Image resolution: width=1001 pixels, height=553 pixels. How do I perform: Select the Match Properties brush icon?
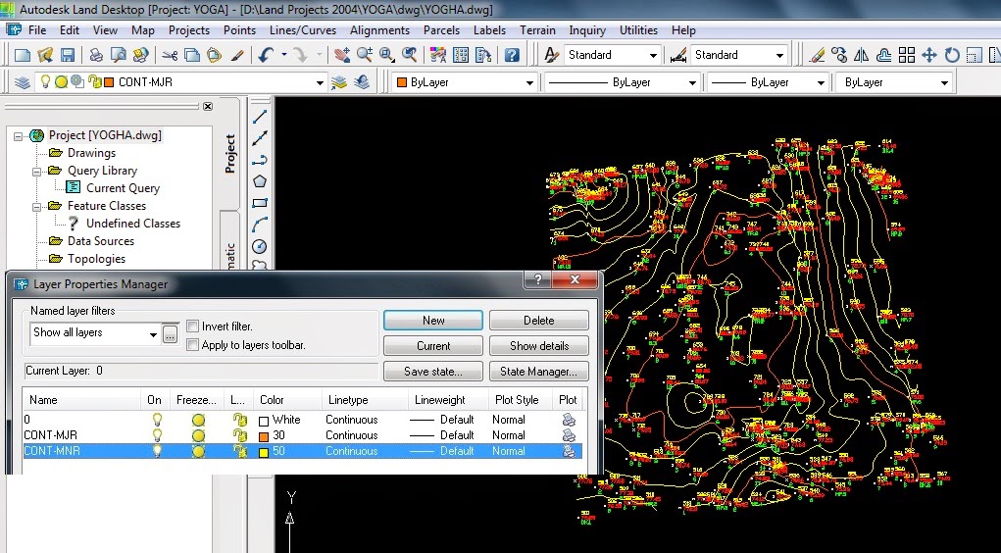click(237, 56)
